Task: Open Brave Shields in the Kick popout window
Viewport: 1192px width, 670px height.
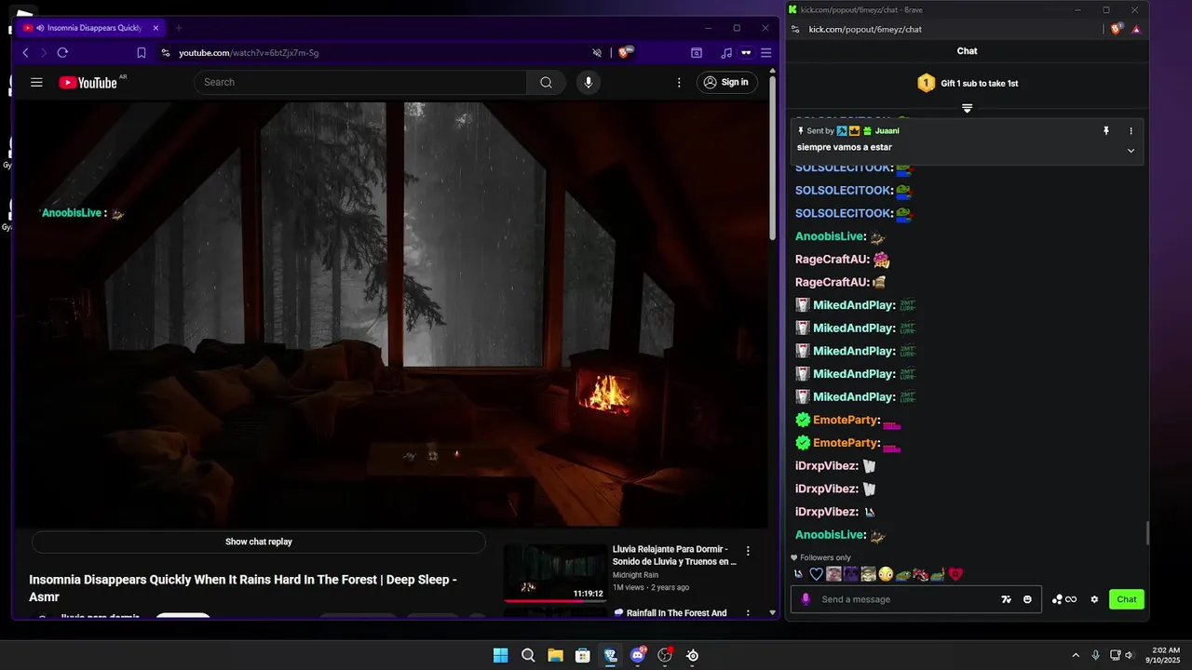Action: 1117,29
